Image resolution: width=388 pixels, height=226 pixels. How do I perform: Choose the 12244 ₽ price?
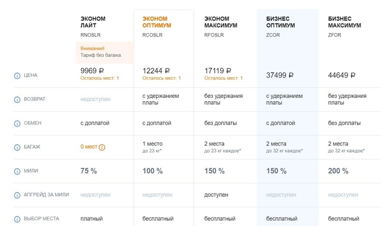159,70
